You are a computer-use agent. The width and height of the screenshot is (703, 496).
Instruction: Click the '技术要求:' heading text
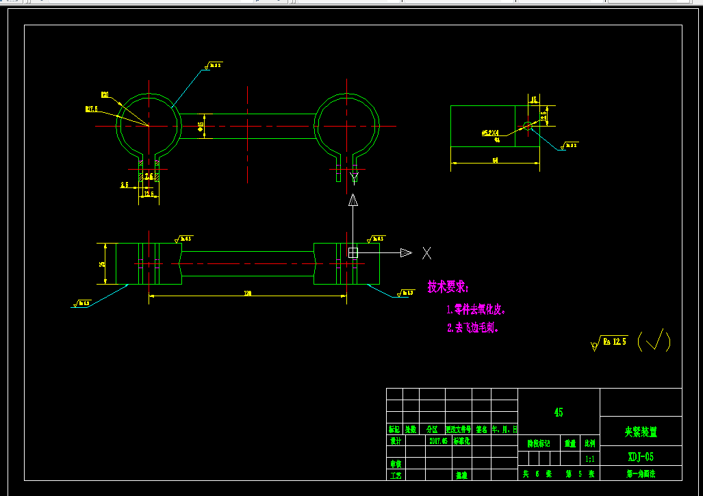click(448, 287)
